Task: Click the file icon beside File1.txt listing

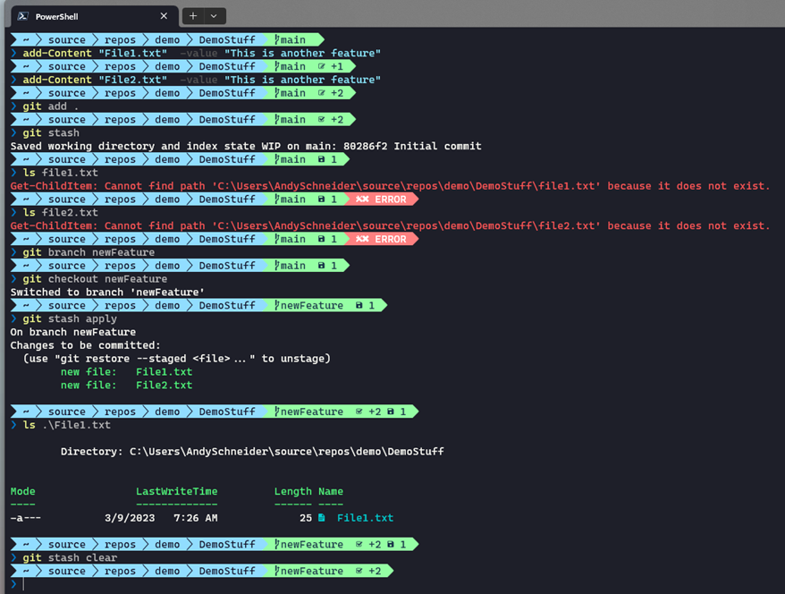Action: click(x=321, y=518)
